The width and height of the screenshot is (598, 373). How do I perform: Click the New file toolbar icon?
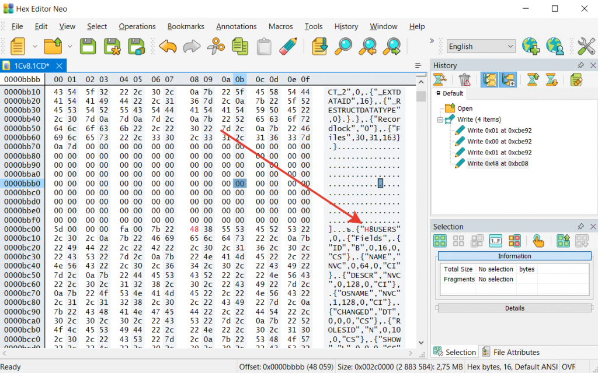click(18, 47)
